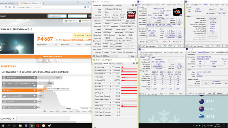Image resolution: width=228 pixels, height=128 pixels.
Task: Open Graphics Card tab in GPU-Z Sensors window
Action: point(98,64)
